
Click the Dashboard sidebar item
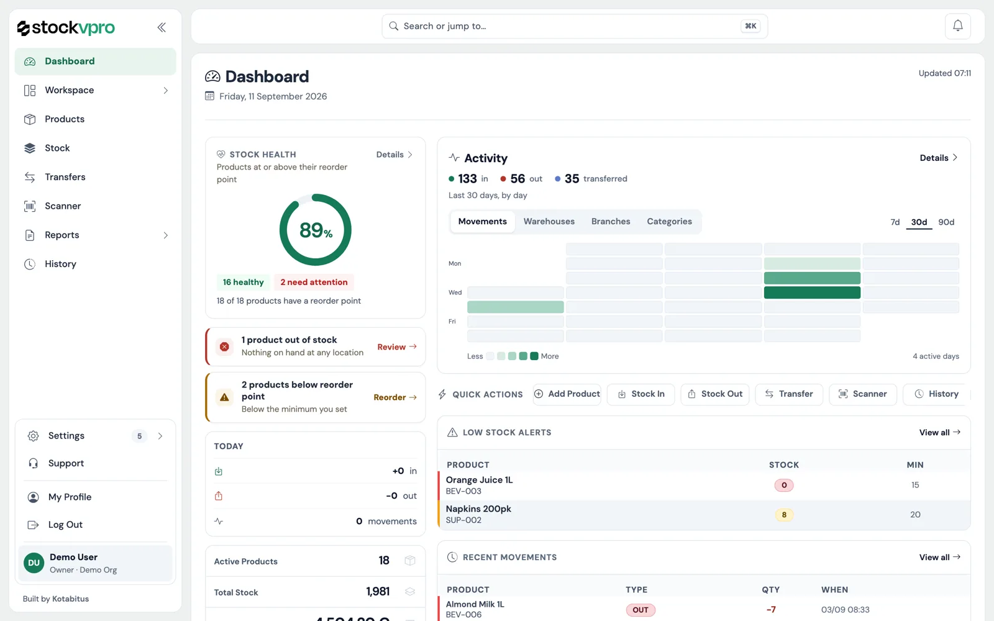95,61
